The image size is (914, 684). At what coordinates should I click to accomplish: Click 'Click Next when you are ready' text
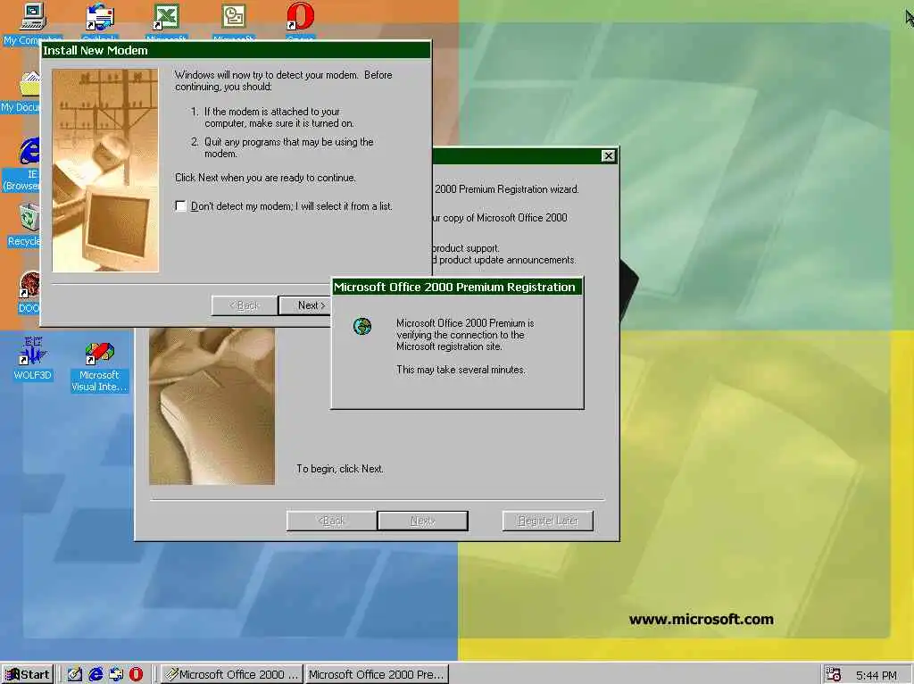265,178
